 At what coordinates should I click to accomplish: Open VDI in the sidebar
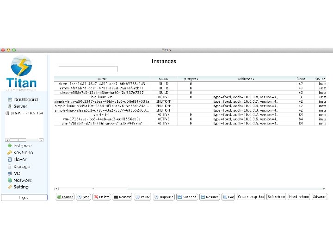(18, 174)
